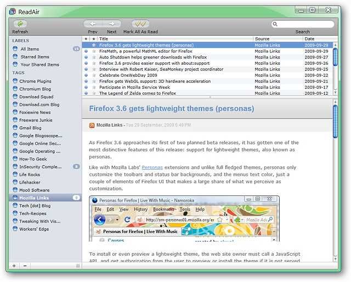Screen dimensions: 351x282
Task: Star the Celebrate OneWebDay 2009 article
Action: [94, 76]
